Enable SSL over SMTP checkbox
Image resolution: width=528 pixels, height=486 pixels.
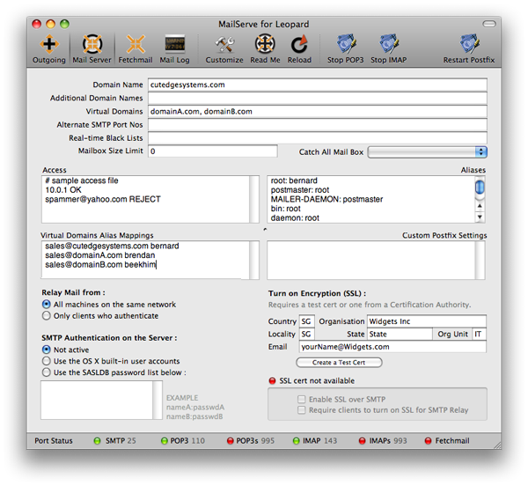click(301, 400)
